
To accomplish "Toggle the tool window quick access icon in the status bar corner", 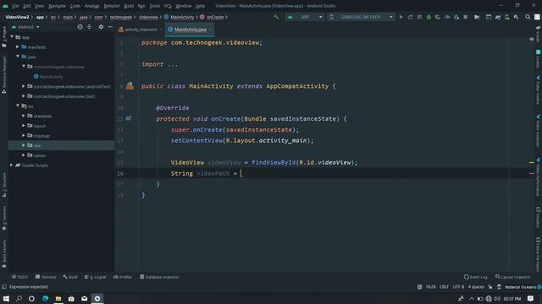I will (x=4, y=287).
